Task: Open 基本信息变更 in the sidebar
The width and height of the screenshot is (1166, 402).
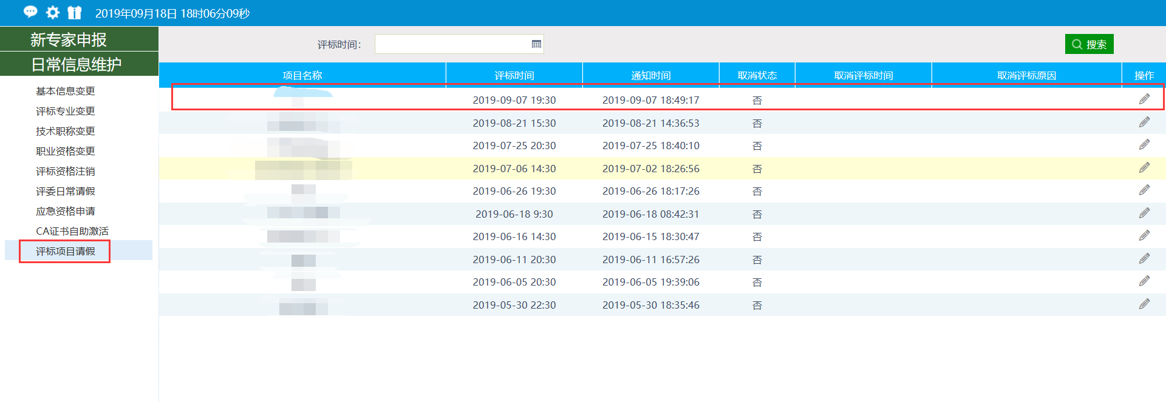Action: click(66, 91)
